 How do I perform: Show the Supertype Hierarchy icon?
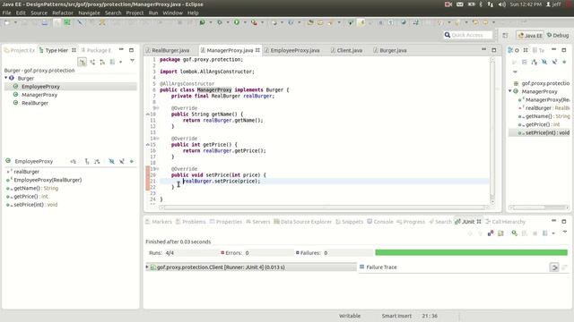tap(92, 62)
